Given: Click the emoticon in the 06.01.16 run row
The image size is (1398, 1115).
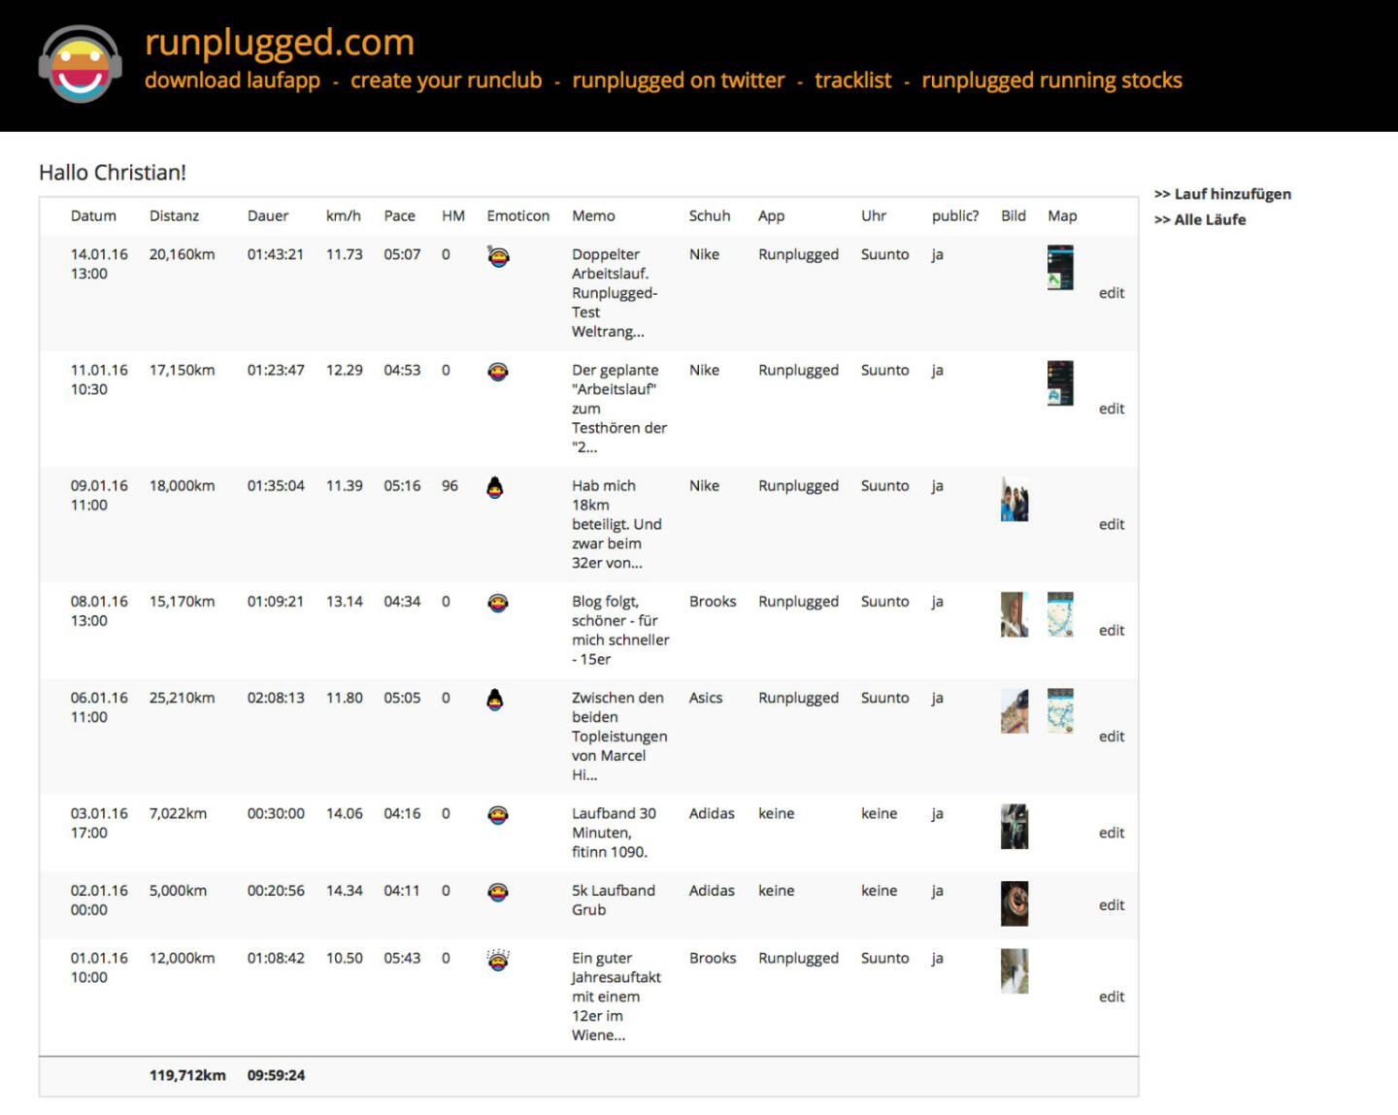Looking at the screenshot, I should point(495,700).
